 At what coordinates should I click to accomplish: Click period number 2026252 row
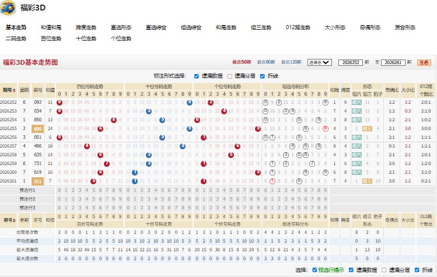point(8,102)
